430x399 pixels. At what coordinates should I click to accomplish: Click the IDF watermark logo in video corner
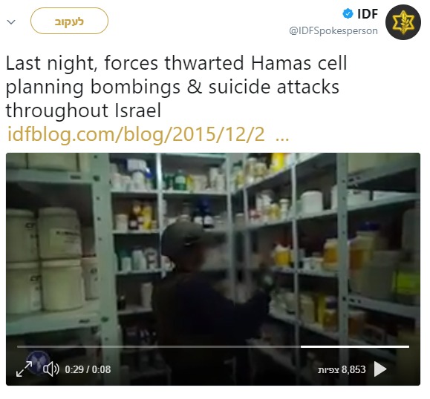coord(39,363)
